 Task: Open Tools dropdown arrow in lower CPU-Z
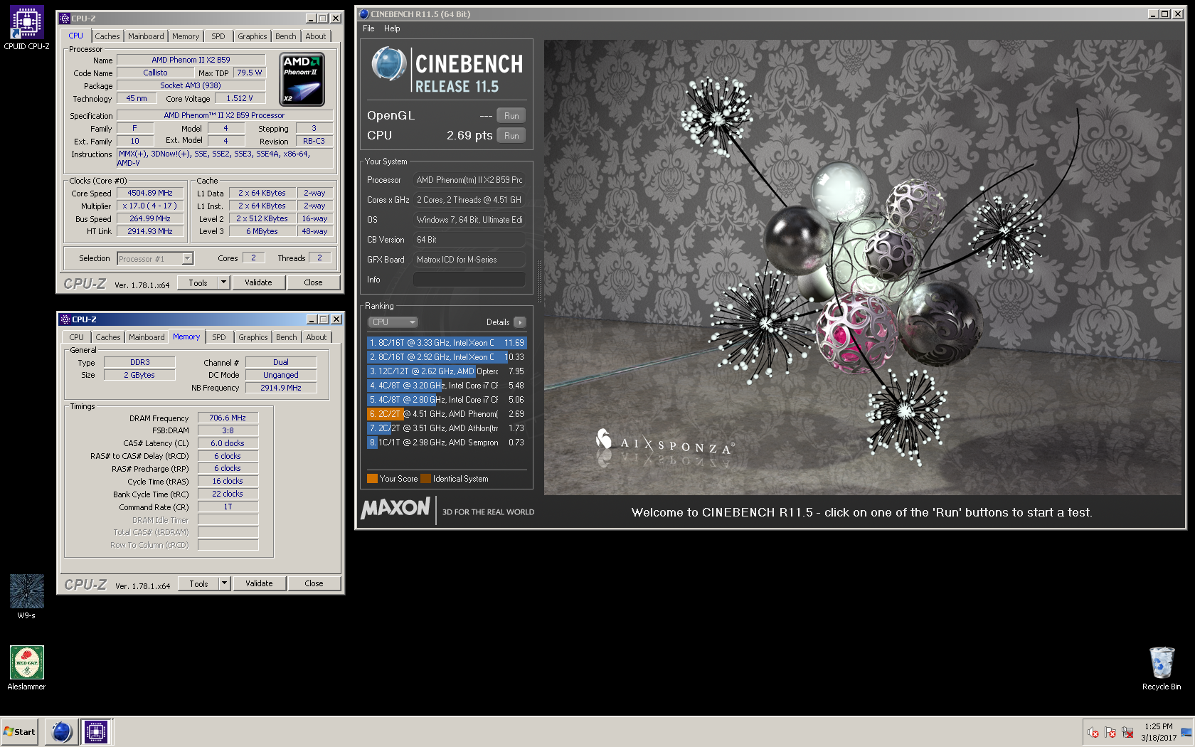coord(224,583)
